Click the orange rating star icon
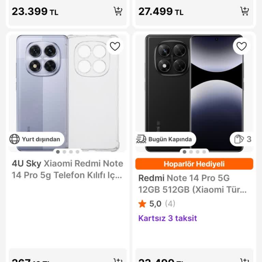262x262 pixels. pos(142,204)
